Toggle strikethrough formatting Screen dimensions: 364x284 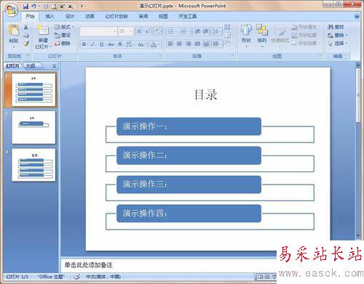pos(111,44)
